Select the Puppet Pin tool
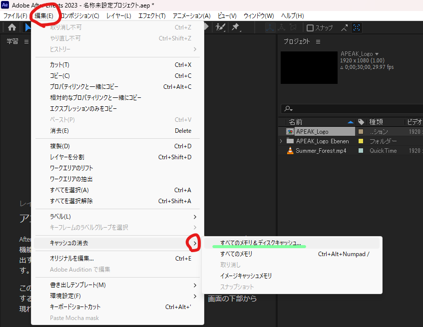This screenshot has width=423, height=327. click(236, 27)
